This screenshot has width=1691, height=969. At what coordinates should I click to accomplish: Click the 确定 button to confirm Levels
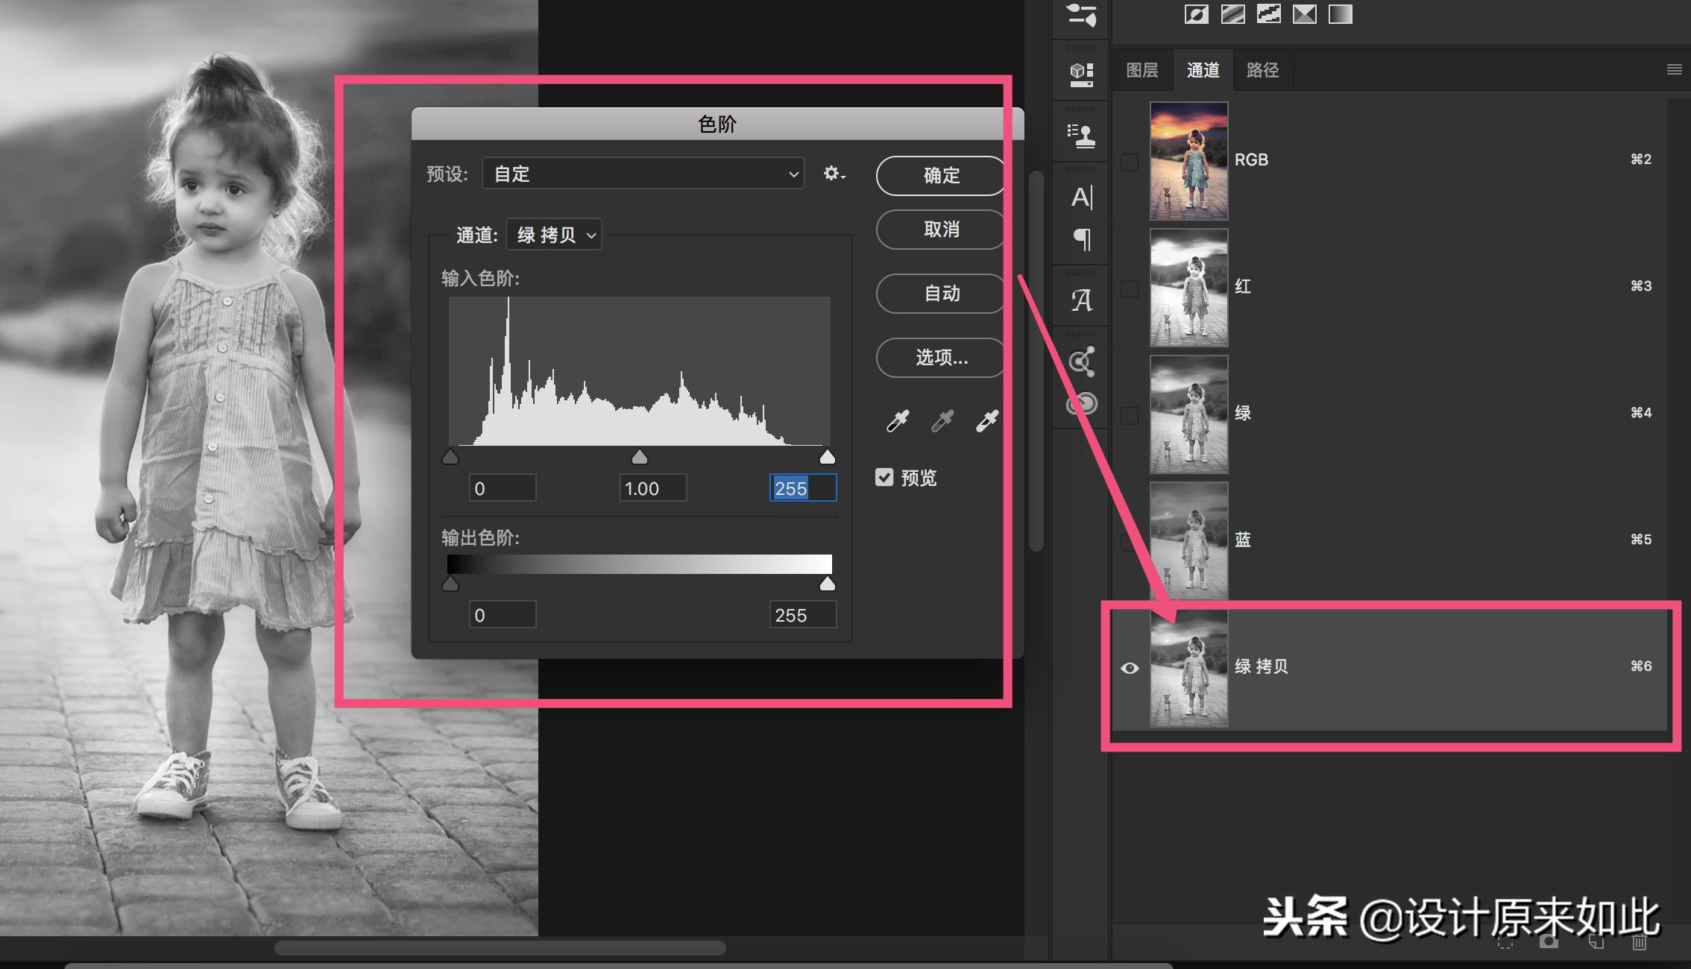939,175
